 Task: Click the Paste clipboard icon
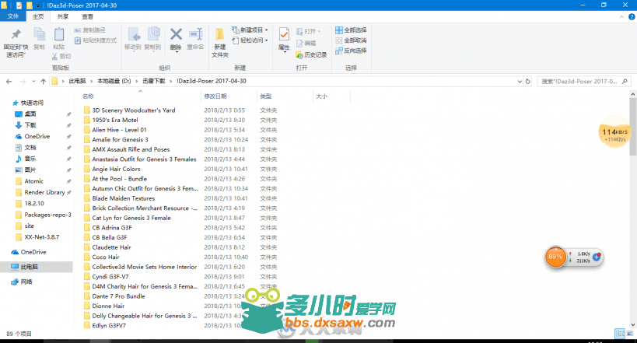(x=59, y=34)
